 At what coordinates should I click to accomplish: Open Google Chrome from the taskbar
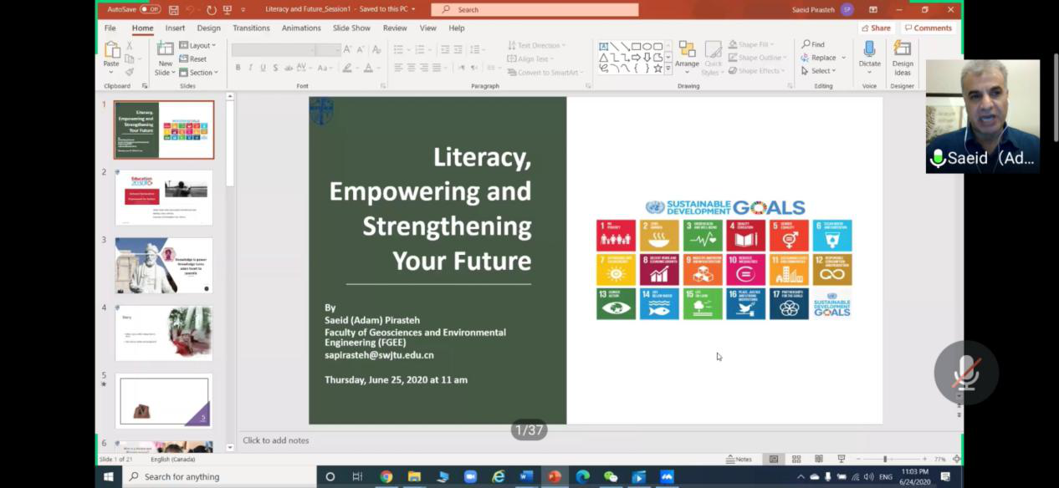click(386, 476)
